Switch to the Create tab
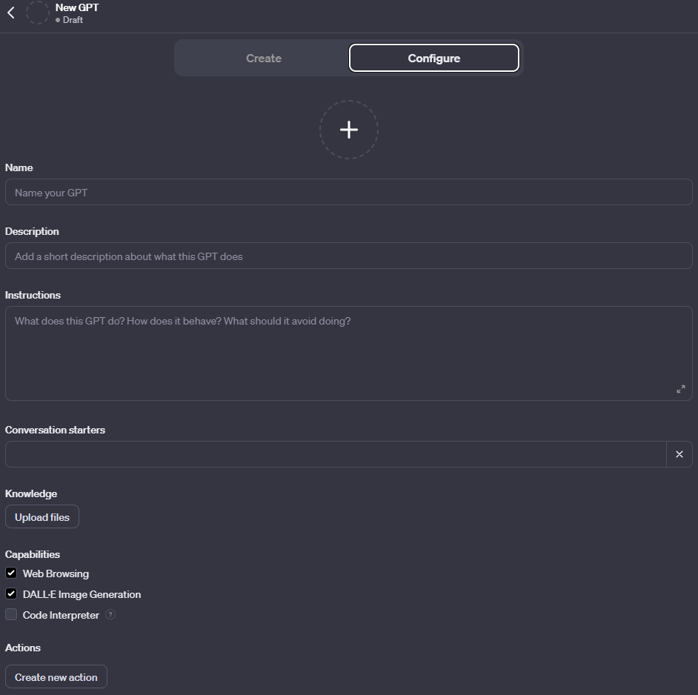Viewport: 698px width, 695px height. (264, 59)
